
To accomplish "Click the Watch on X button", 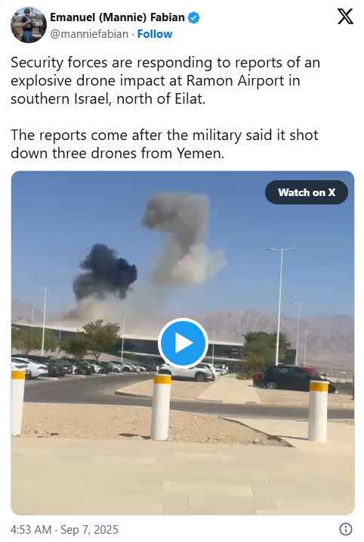I will [x=307, y=192].
